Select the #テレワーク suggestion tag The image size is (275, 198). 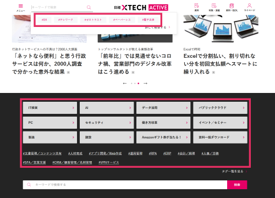(65, 20)
